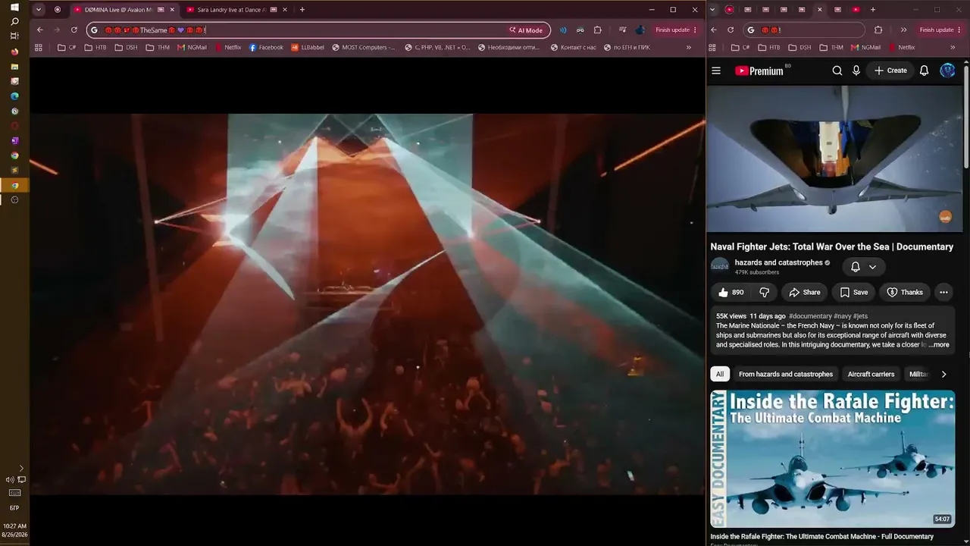Open the Netflix bookmark in the right browser
The image size is (970, 546).
click(901, 47)
